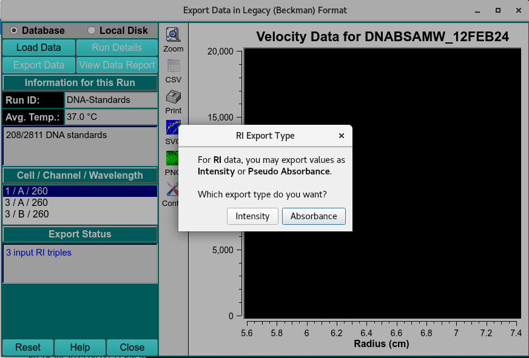Select the 3 / A / 260 entry
The image size is (529, 358).
point(79,203)
